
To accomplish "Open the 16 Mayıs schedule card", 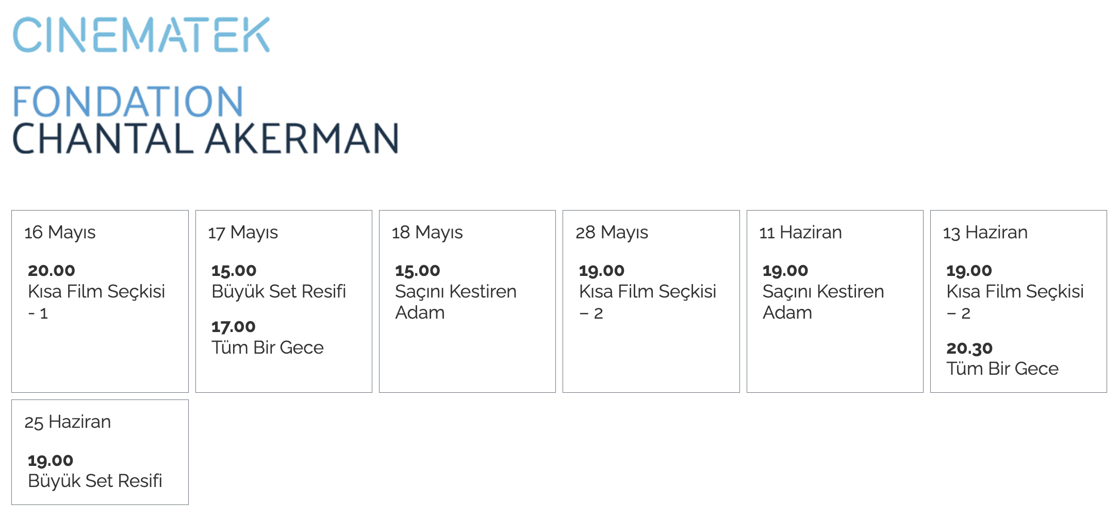I will (x=100, y=301).
